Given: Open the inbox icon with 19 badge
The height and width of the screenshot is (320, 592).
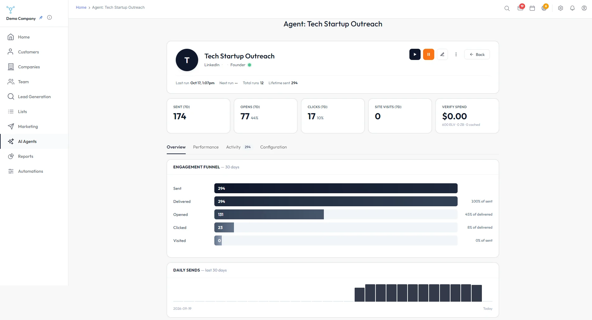Looking at the screenshot, I should 520,8.
